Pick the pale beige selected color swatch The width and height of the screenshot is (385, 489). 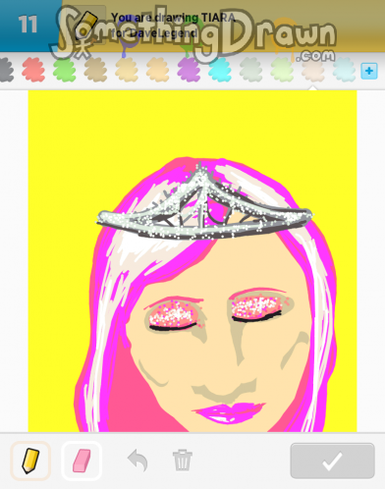tap(313, 70)
